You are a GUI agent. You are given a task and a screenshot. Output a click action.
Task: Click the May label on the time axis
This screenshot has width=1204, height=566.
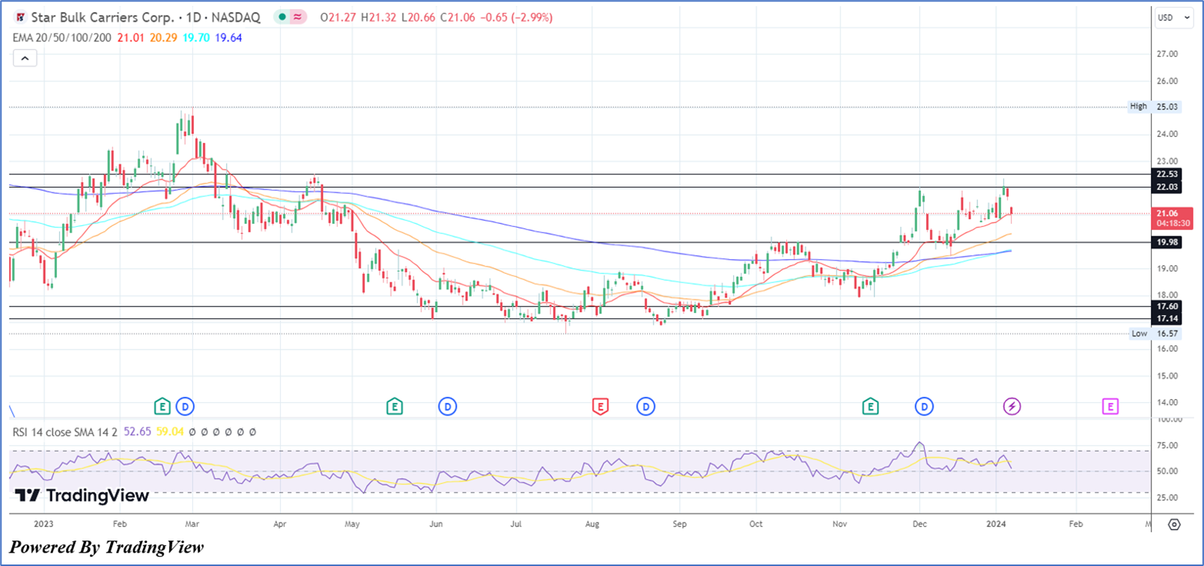(352, 524)
